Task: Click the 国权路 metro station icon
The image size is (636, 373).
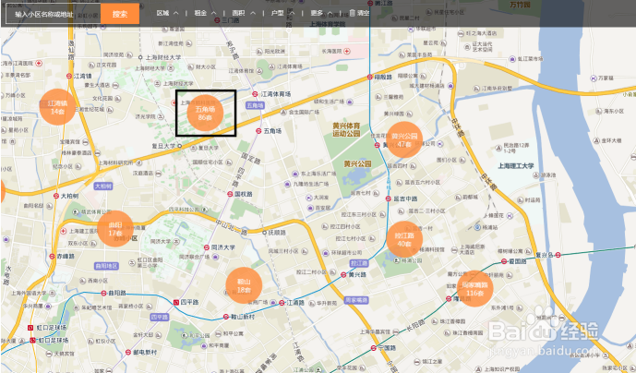Action: pyautogui.click(x=230, y=194)
